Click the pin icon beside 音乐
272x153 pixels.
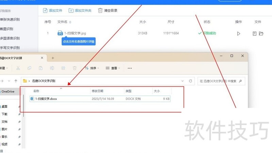coord(19,137)
